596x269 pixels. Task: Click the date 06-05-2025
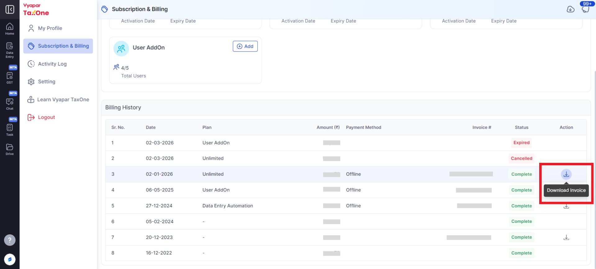click(x=160, y=190)
